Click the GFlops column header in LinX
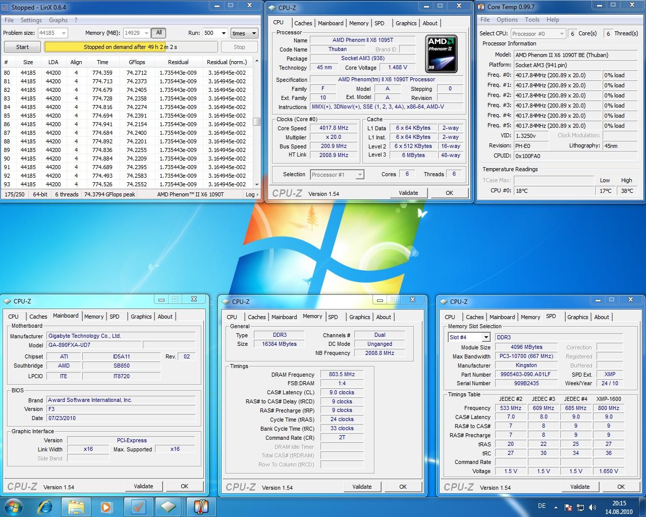The width and height of the screenshot is (646, 517). click(137, 62)
